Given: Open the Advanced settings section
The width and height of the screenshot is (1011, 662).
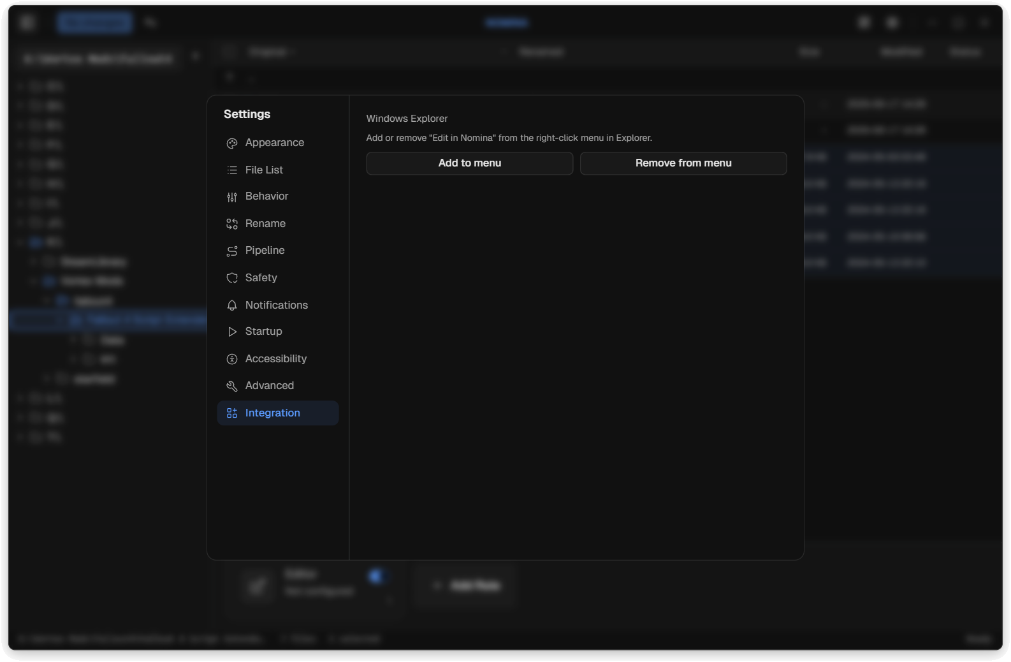Looking at the screenshot, I should pos(269,385).
